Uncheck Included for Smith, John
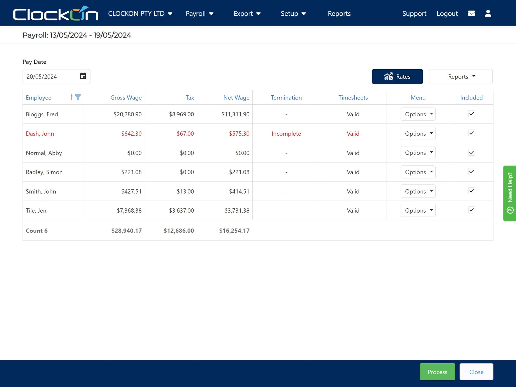 (471, 191)
